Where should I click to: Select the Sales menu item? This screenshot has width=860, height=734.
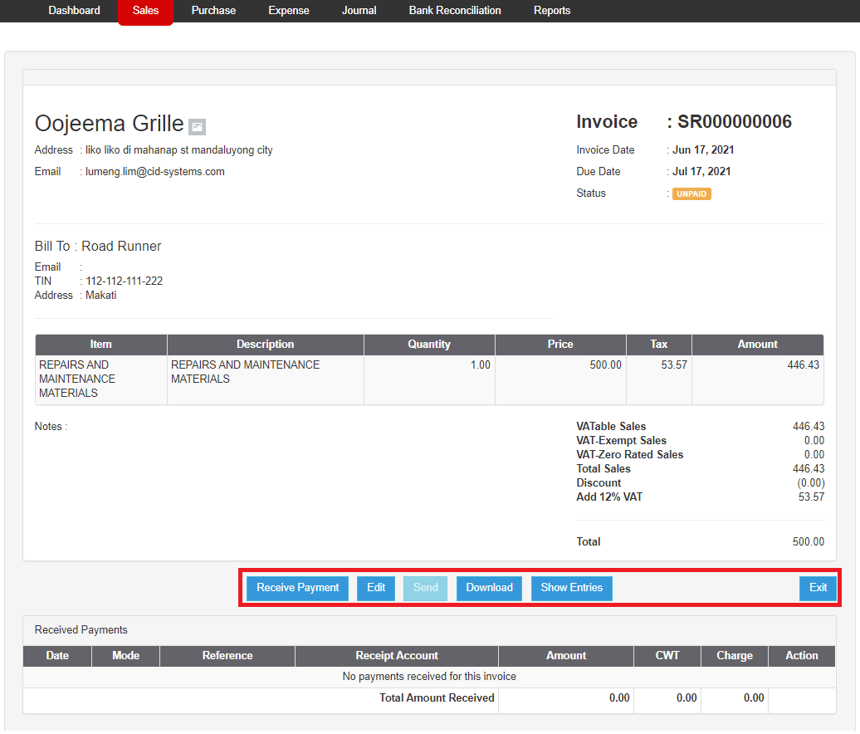(145, 11)
